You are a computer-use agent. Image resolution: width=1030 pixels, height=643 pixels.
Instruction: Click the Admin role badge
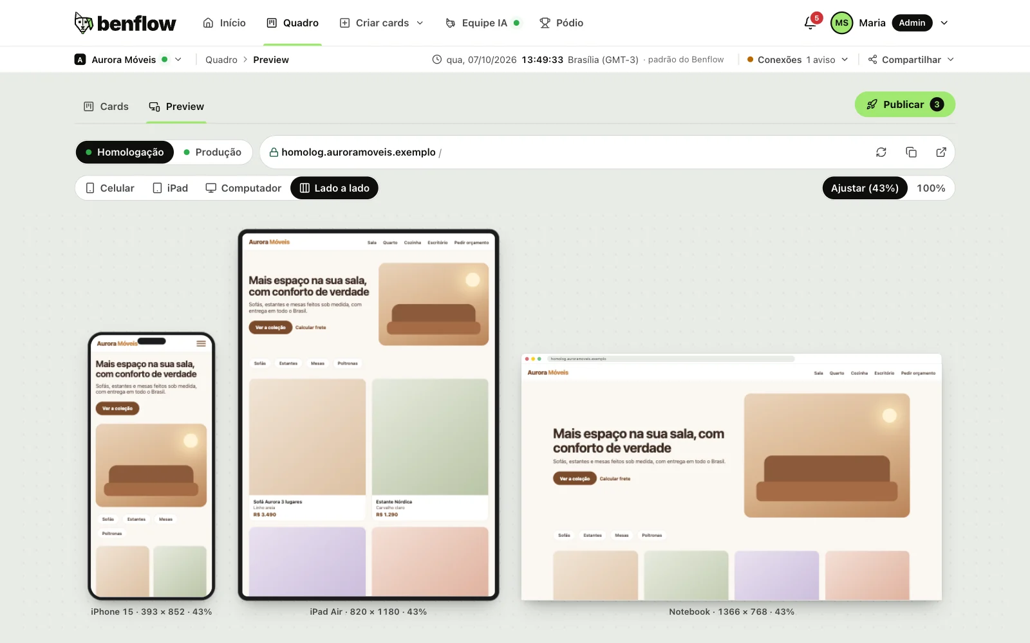pyautogui.click(x=912, y=23)
